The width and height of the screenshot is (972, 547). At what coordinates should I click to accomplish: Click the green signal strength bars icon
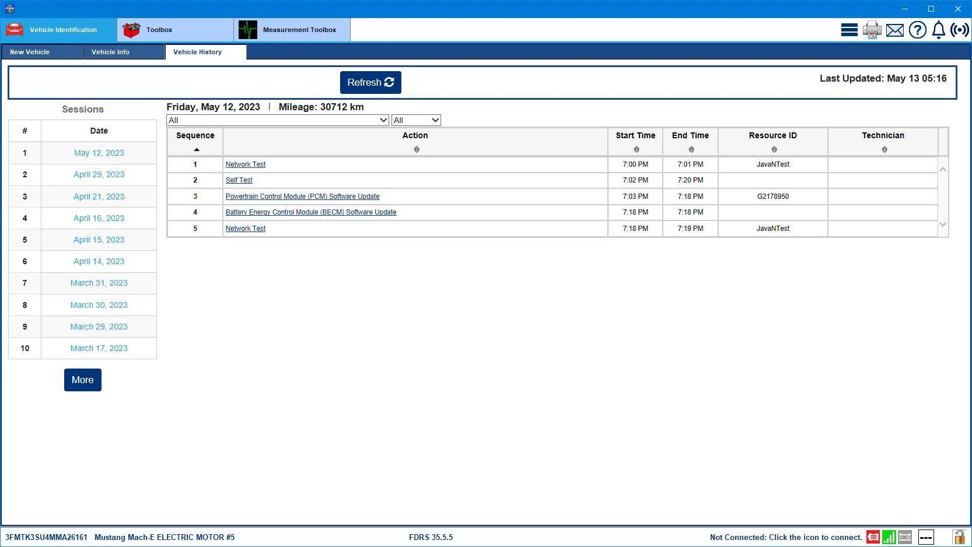pos(889,537)
